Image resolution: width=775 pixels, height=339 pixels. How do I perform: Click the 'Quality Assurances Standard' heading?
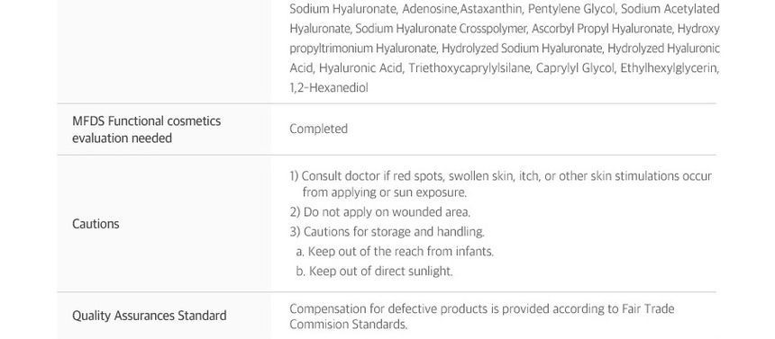point(150,316)
